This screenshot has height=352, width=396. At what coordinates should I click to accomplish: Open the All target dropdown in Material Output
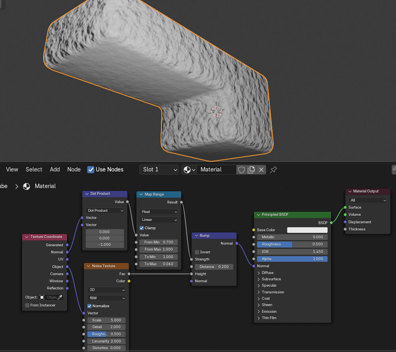coord(368,200)
